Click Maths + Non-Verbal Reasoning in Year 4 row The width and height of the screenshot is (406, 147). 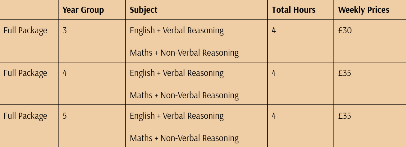point(184,95)
